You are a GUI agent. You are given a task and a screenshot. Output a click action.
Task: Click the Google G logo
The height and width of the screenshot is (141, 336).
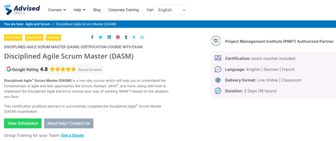[9, 69]
